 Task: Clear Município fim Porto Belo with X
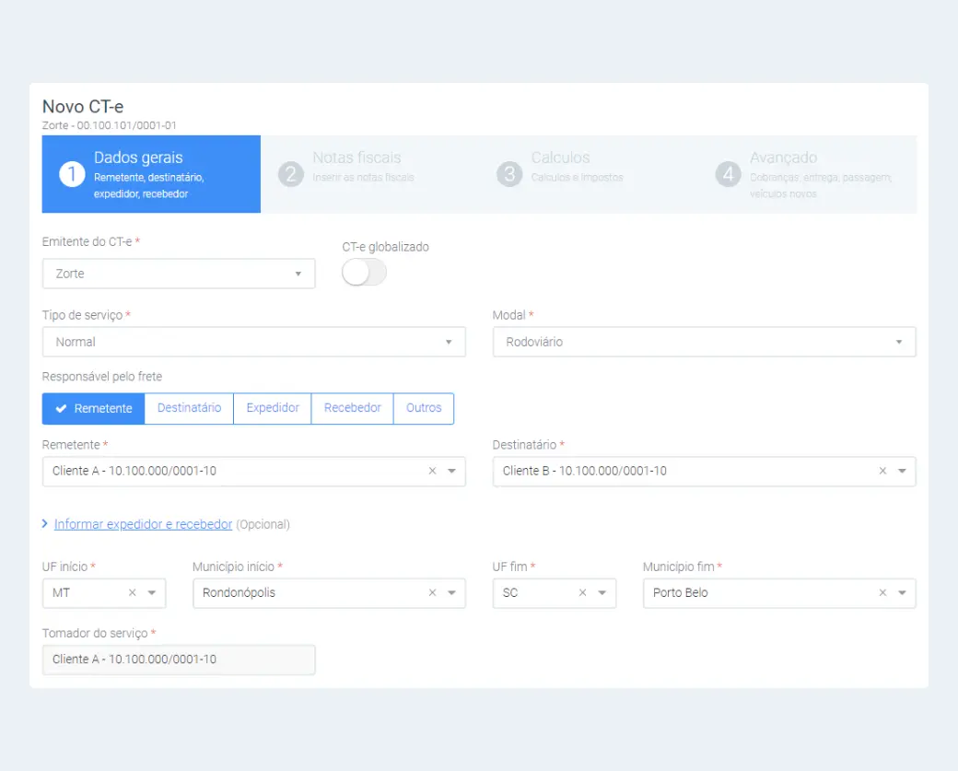click(882, 593)
